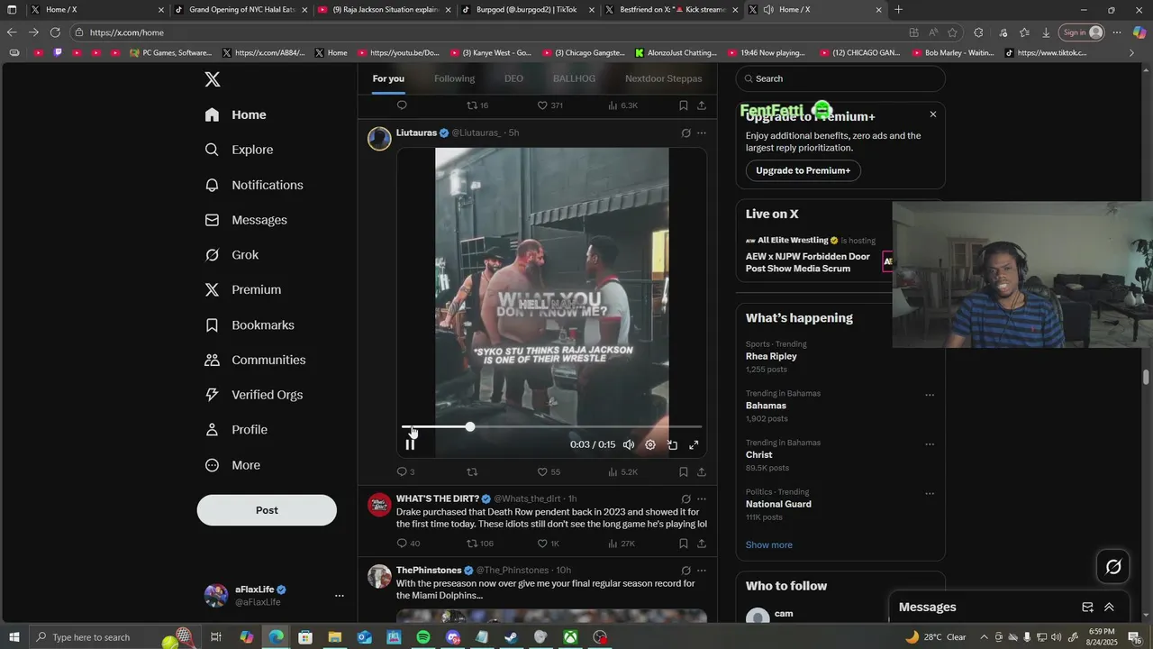Open Liutauras profile avatar

[x=379, y=138]
